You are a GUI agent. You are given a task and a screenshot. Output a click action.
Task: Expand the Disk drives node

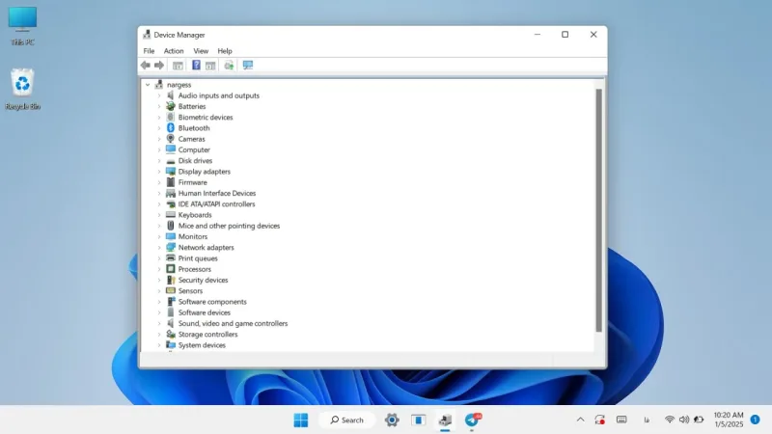(159, 160)
